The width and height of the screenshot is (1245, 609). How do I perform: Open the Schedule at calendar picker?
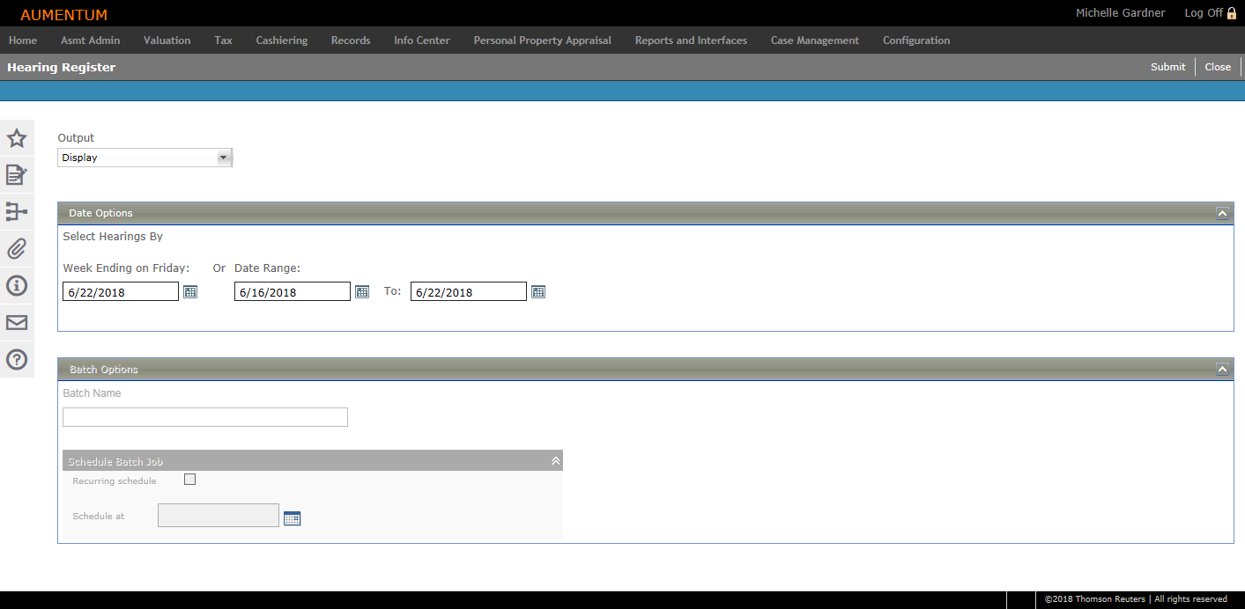tap(293, 518)
